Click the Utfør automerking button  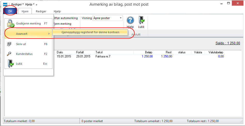click(65, 18)
